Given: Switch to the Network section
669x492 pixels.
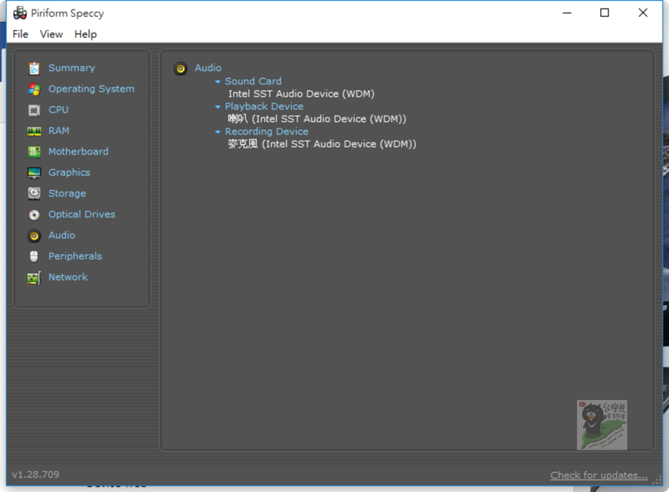Looking at the screenshot, I should click(68, 277).
